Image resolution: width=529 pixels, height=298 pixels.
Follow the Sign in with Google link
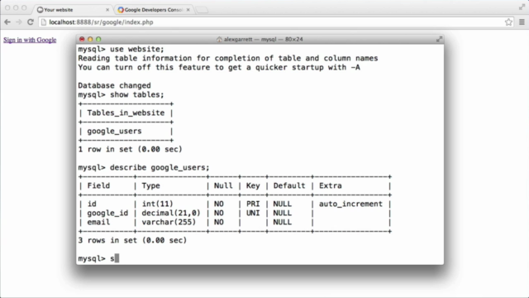[30, 40]
